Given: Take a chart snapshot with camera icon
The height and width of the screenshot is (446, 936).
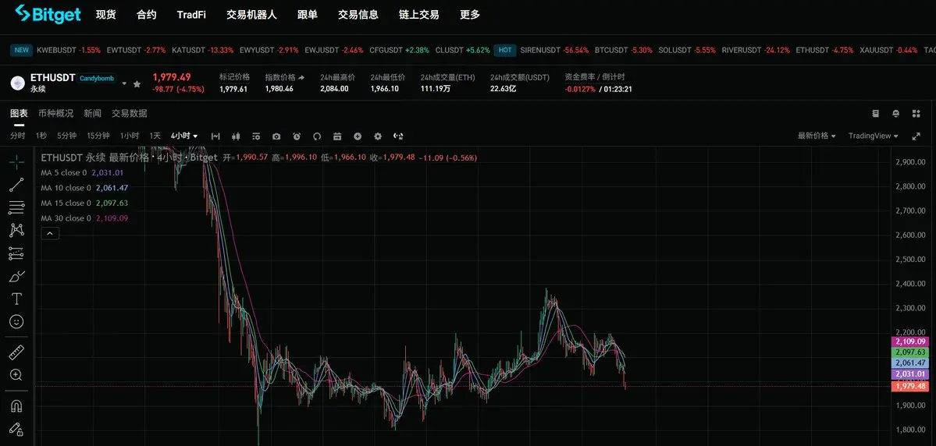Looking at the screenshot, I should pyautogui.click(x=276, y=136).
